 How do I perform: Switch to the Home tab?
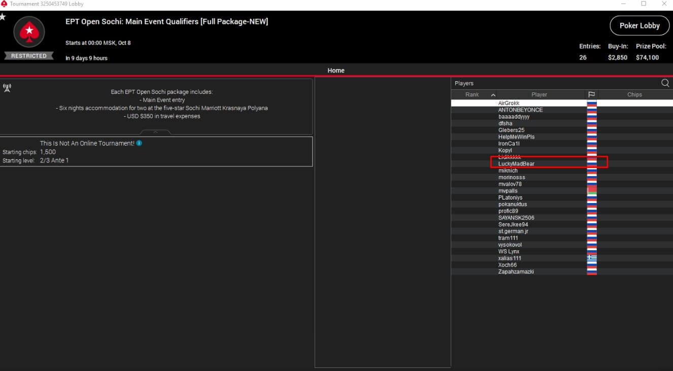[336, 71]
